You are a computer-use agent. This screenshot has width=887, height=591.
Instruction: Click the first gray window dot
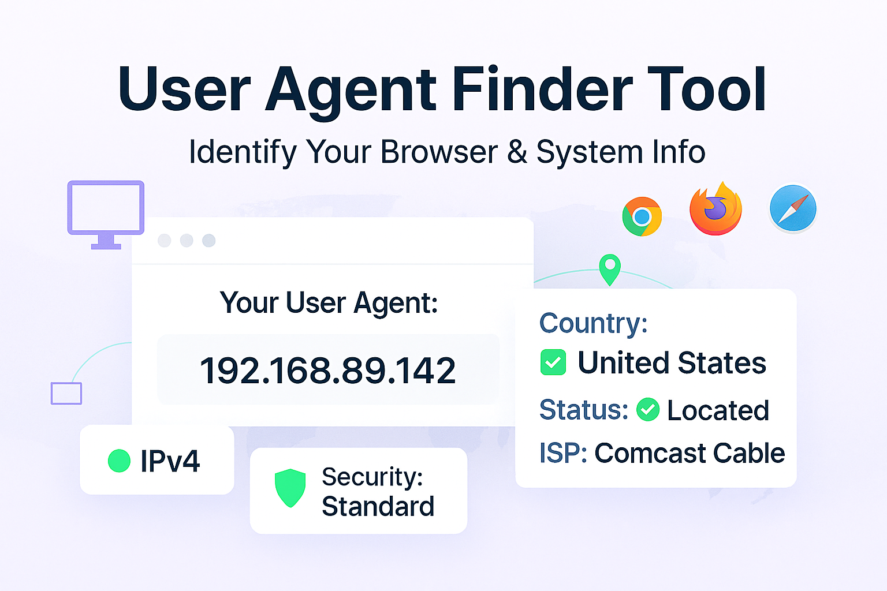pyautogui.click(x=165, y=240)
